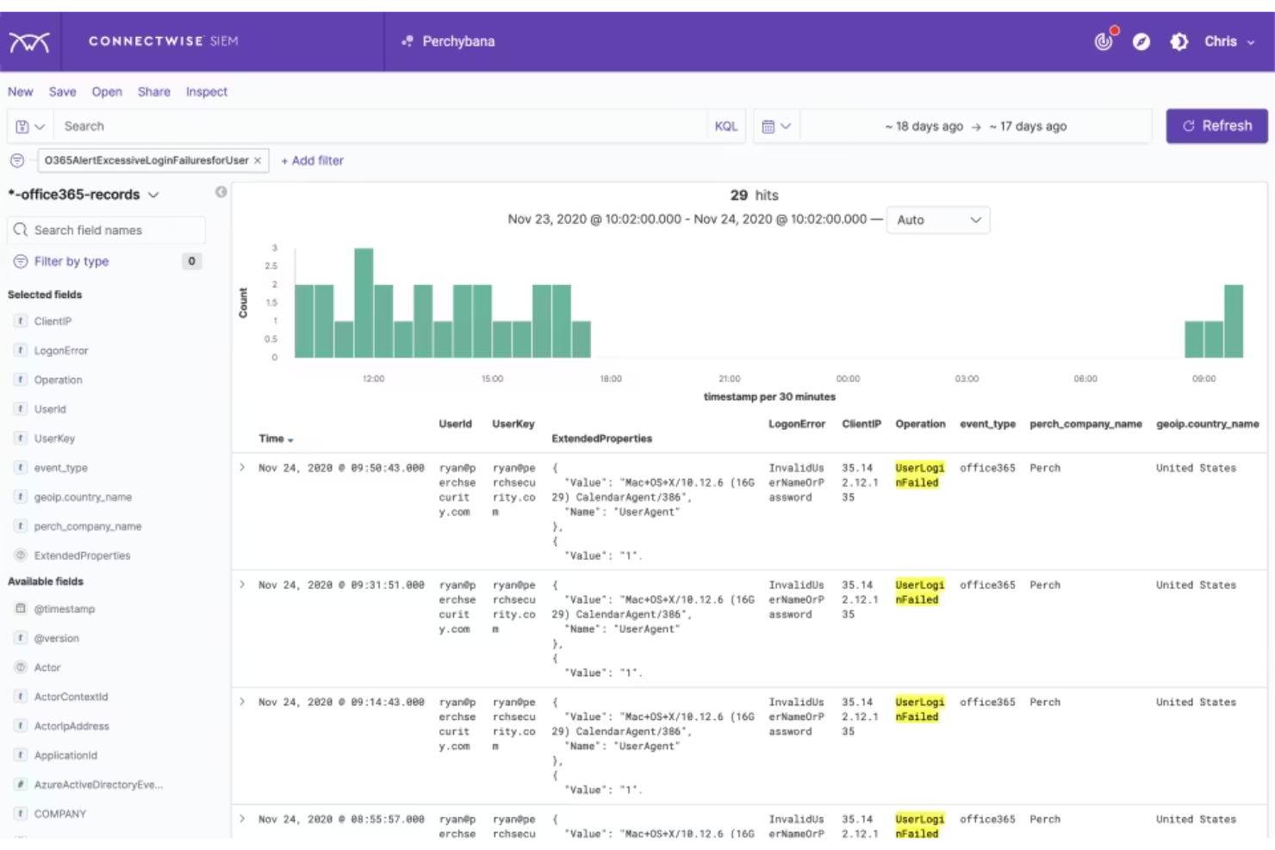1275x850 pixels.
Task: Open the notifications icon with red badge
Action: (x=1104, y=41)
